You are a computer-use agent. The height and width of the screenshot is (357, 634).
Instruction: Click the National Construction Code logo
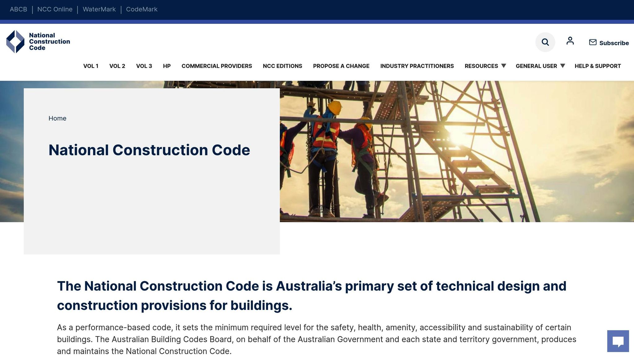click(x=38, y=42)
